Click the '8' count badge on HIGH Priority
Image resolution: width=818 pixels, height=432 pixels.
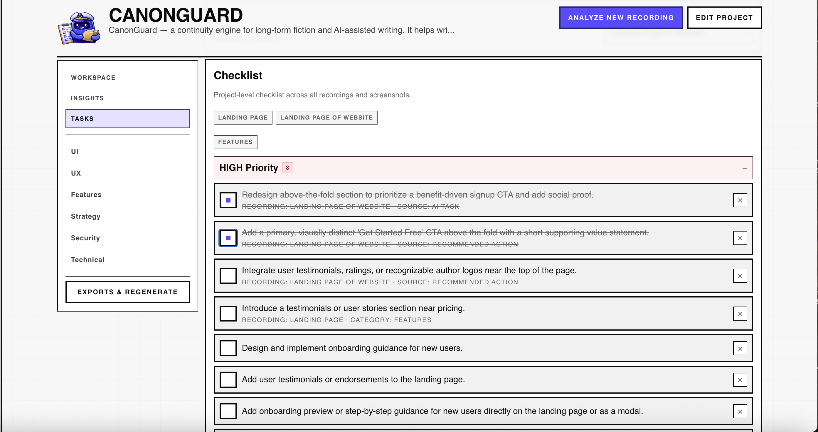pyautogui.click(x=287, y=168)
